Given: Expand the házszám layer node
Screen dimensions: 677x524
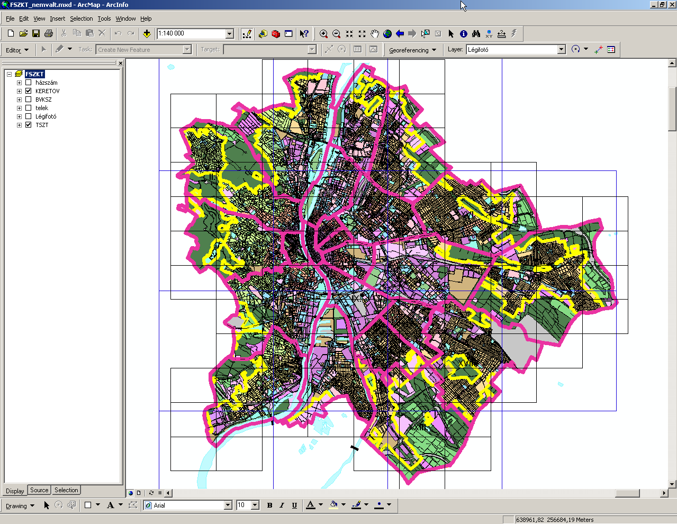Looking at the screenshot, I should [19, 83].
